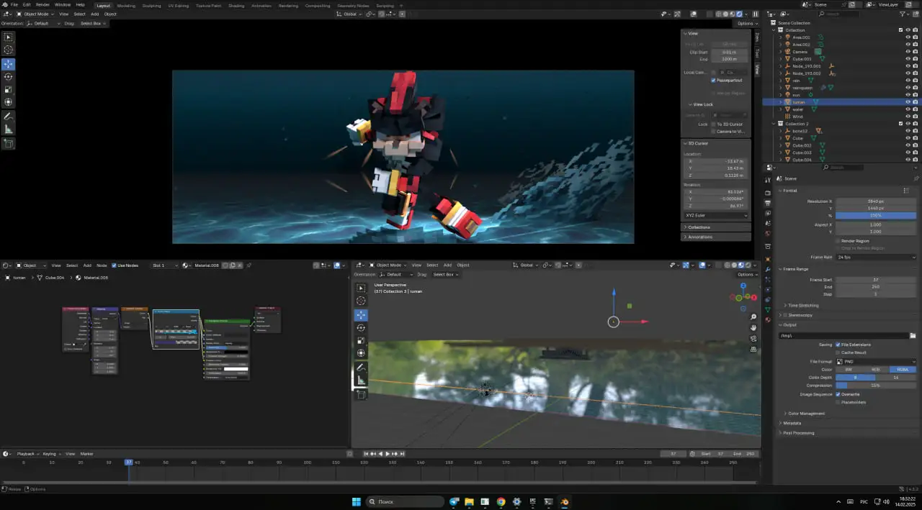This screenshot has height=510, width=922.
Task: Select the Rotate tool in top viewport toolbar
Action: tap(9, 76)
